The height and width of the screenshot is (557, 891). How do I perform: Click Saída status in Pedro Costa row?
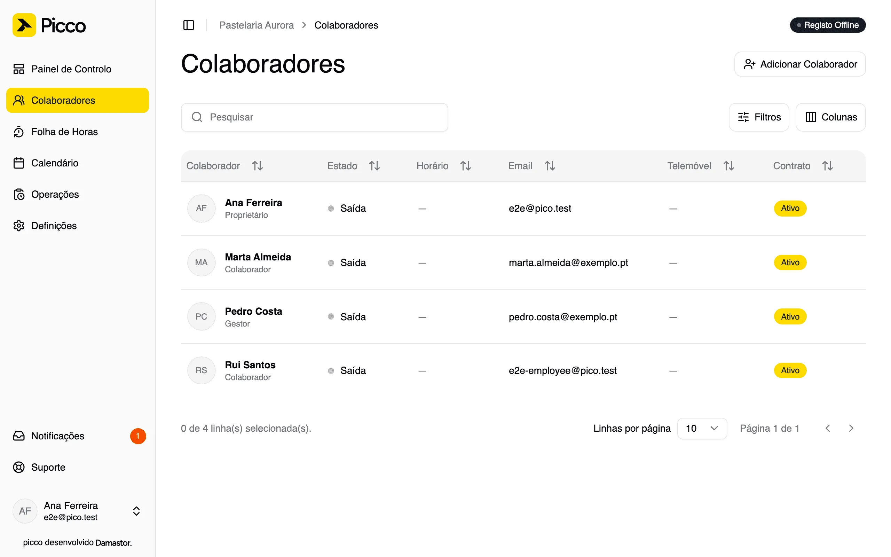pyautogui.click(x=346, y=317)
